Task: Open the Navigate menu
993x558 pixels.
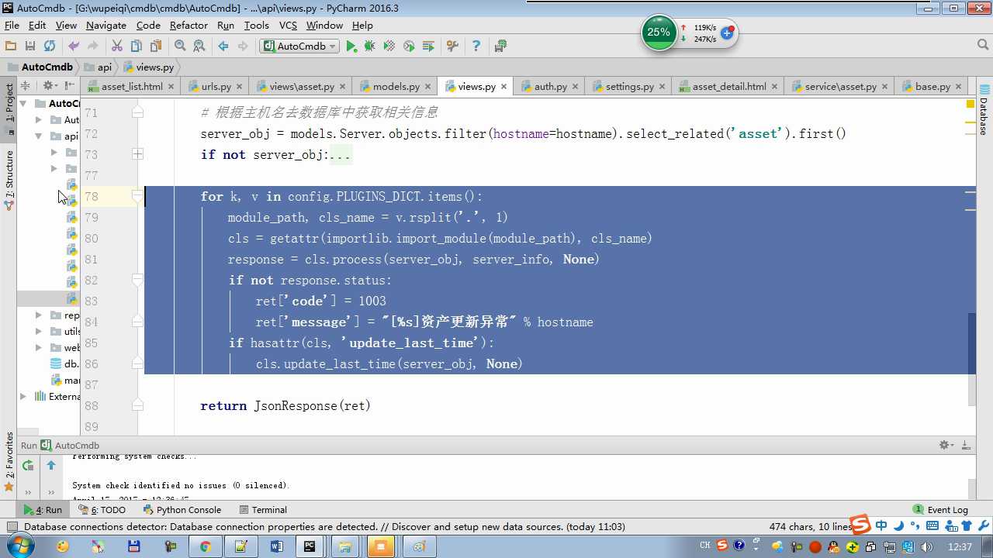Action: (x=106, y=26)
